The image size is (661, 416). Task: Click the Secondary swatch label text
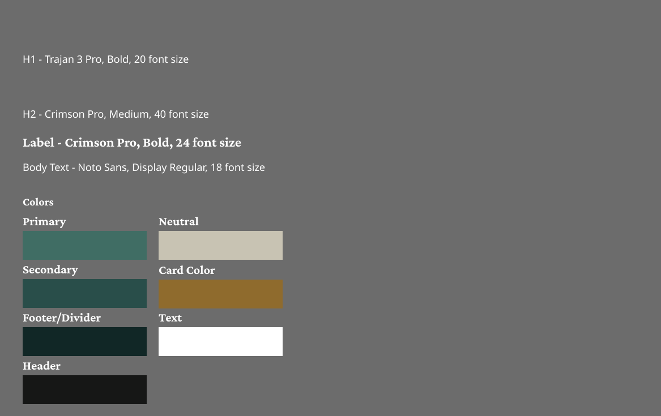(x=50, y=269)
